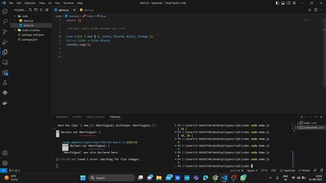Toggle primary side bar visibility
This screenshot has height=183, width=326.
(277, 3)
